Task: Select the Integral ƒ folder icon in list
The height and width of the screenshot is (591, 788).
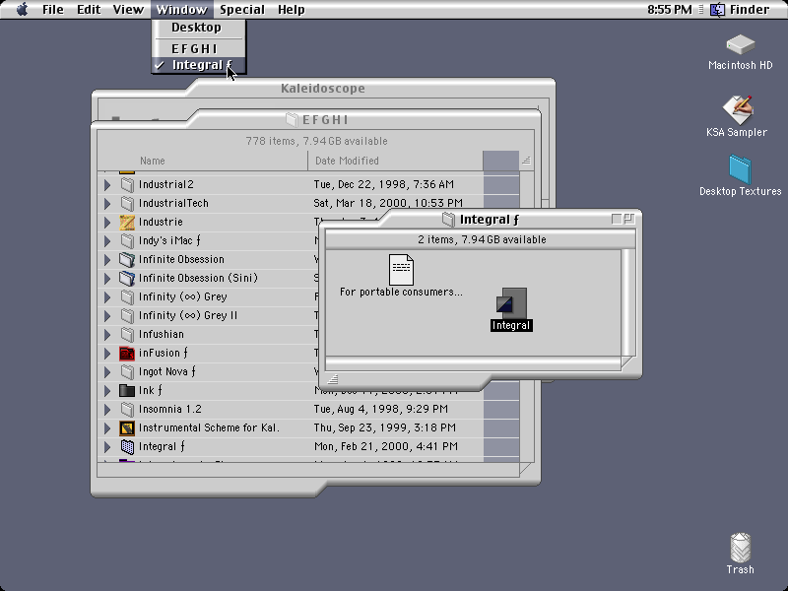Action: pyautogui.click(x=127, y=447)
